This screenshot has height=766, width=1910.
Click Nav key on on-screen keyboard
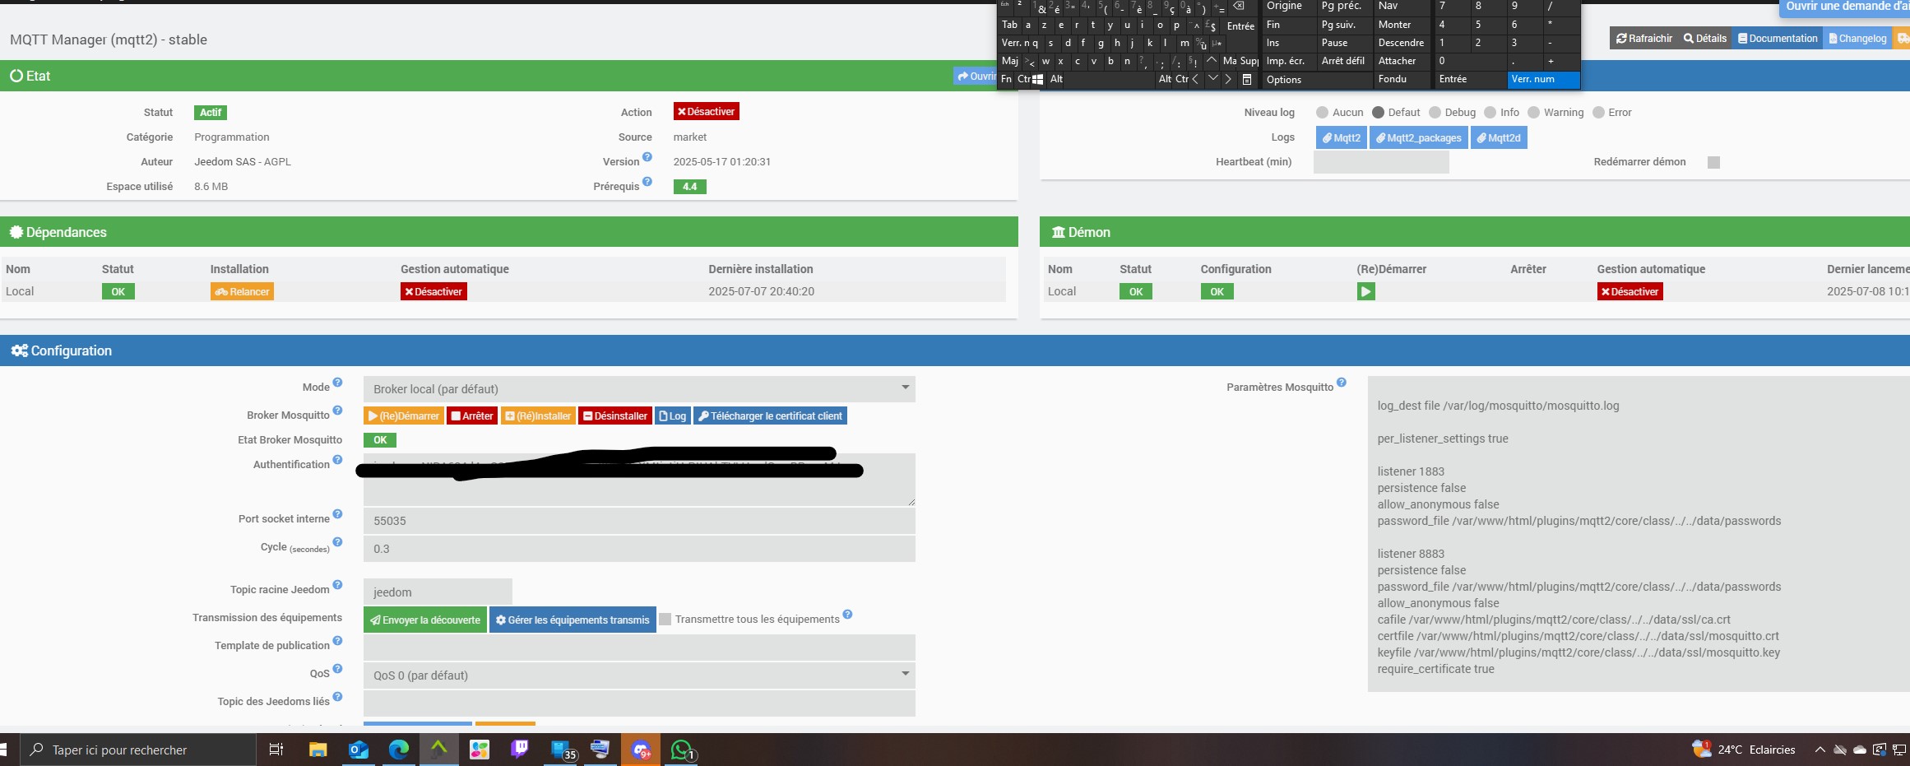(x=1403, y=6)
